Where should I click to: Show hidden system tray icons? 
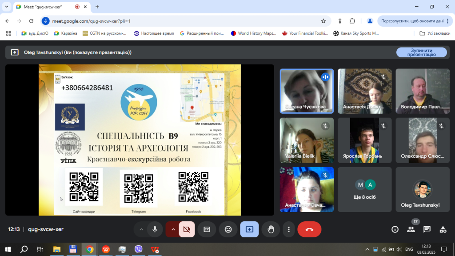point(367,249)
